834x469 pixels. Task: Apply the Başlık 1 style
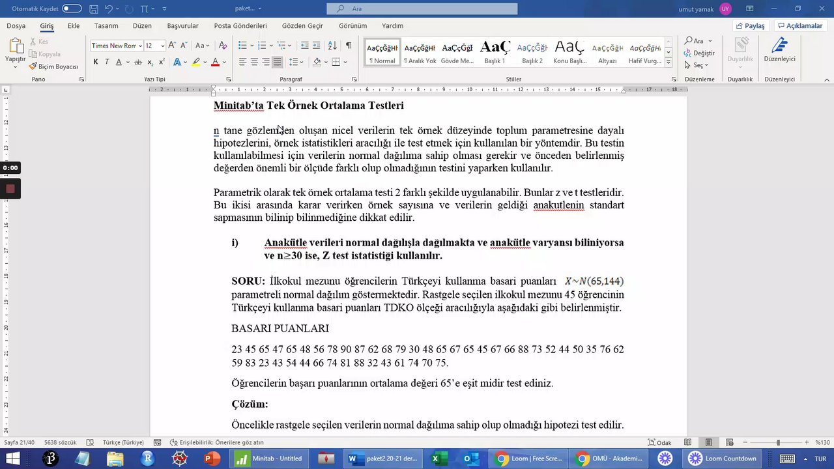495,51
